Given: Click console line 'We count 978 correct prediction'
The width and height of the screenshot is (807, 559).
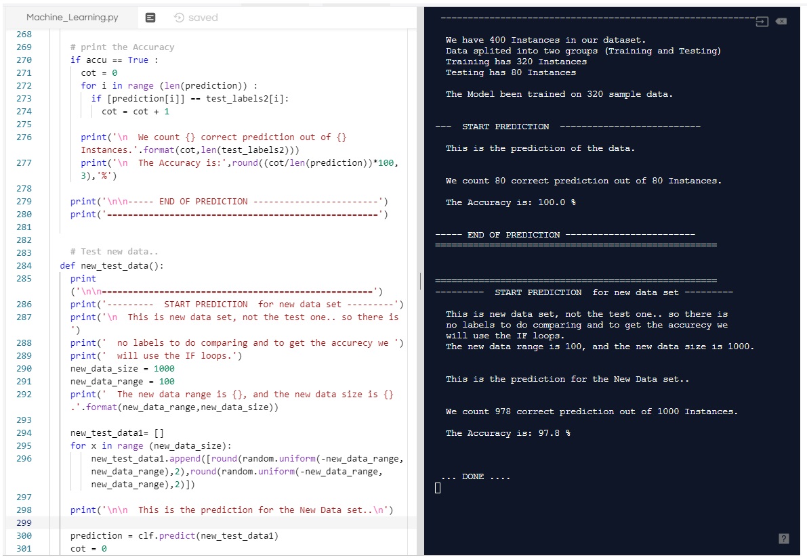Looking at the screenshot, I should (592, 412).
